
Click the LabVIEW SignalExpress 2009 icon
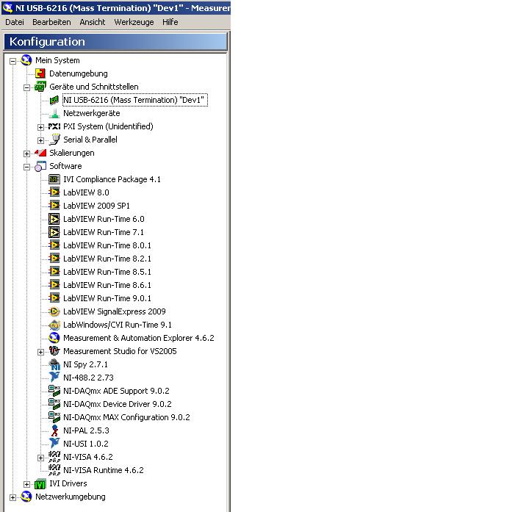(54, 311)
